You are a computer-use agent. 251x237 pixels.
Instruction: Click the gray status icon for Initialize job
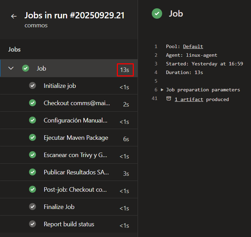[32, 85]
